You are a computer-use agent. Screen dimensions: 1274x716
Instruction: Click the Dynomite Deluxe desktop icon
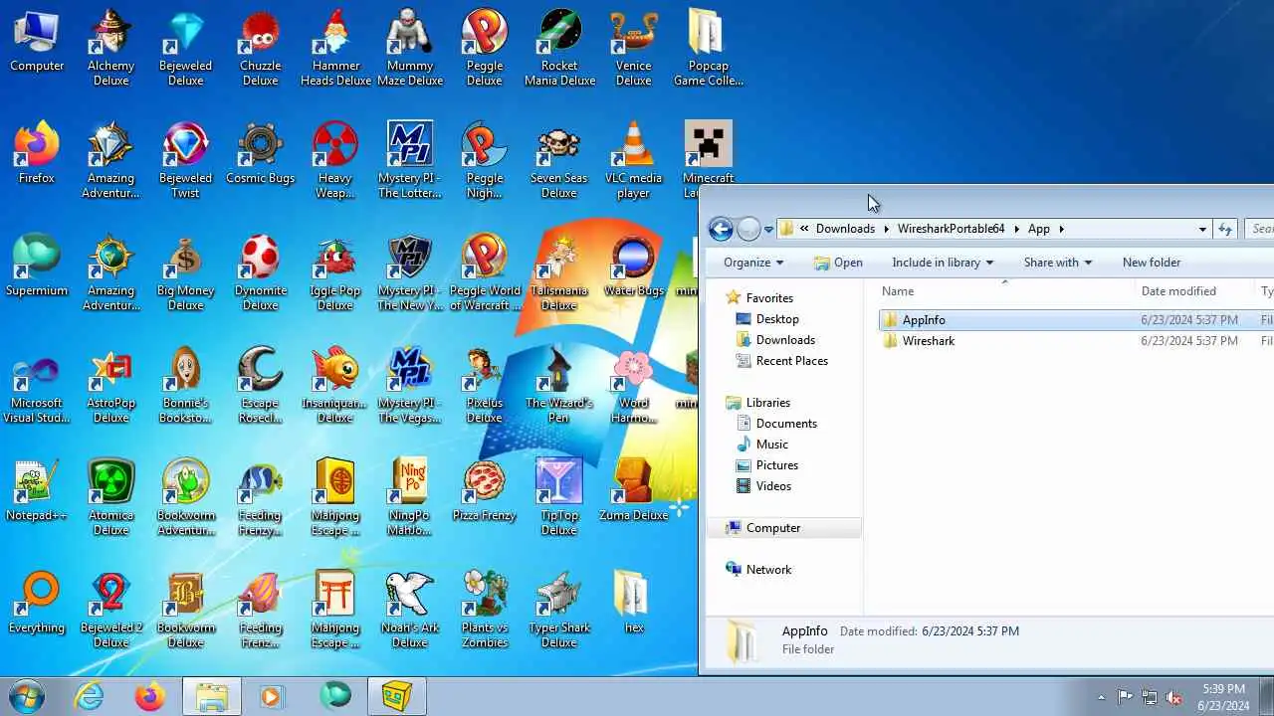(260, 272)
